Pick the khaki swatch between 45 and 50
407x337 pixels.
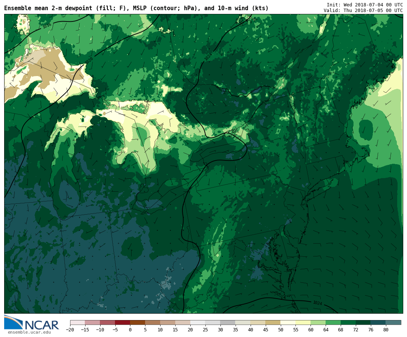[x=273, y=322]
